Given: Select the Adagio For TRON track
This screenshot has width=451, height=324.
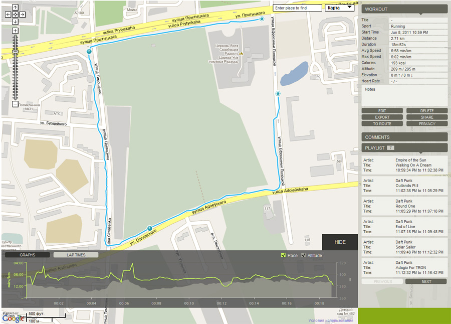Looking at the screenshot, I should (x=404, y=267).
